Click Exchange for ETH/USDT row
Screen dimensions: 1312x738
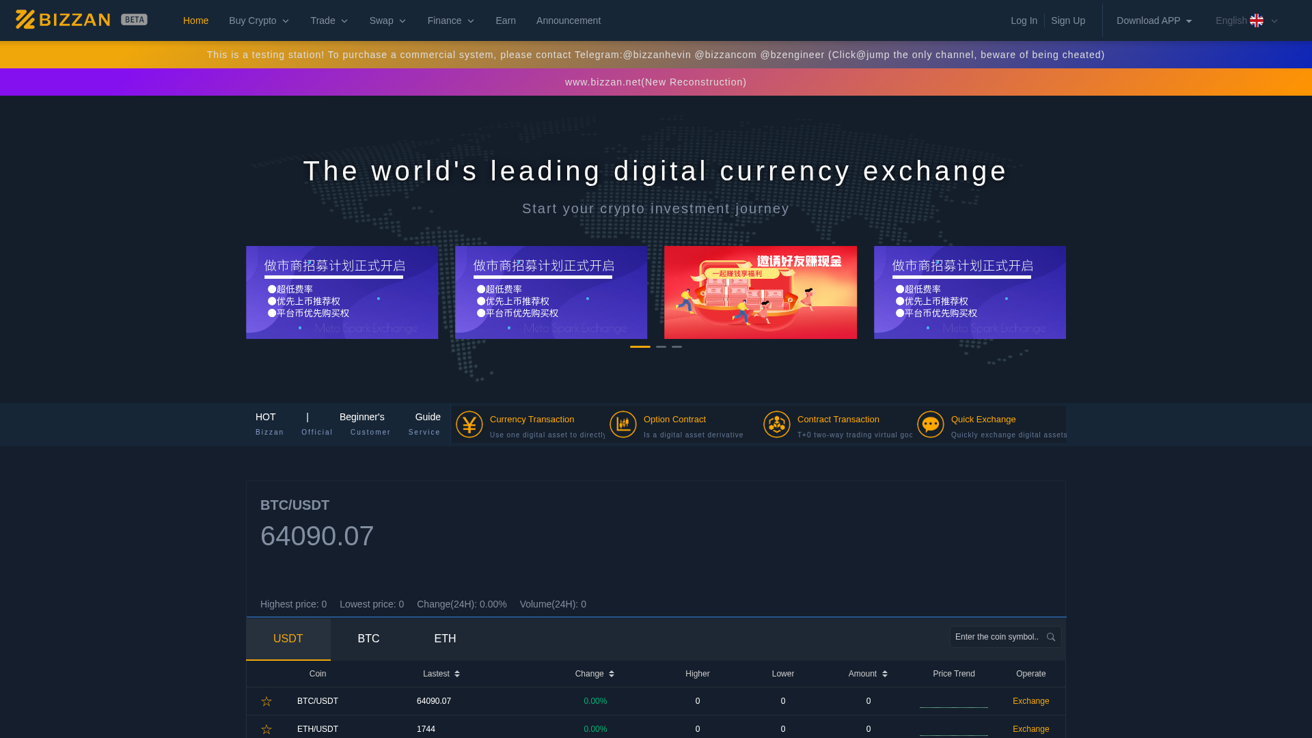1030,729
